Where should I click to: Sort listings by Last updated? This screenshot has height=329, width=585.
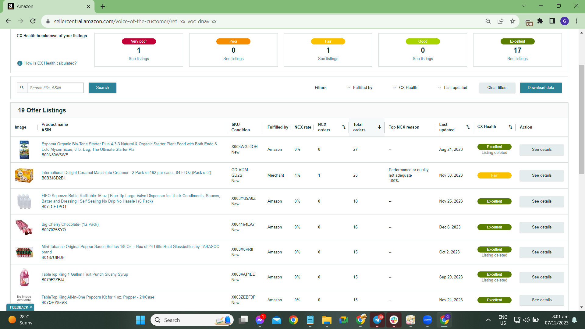(468, 127)
